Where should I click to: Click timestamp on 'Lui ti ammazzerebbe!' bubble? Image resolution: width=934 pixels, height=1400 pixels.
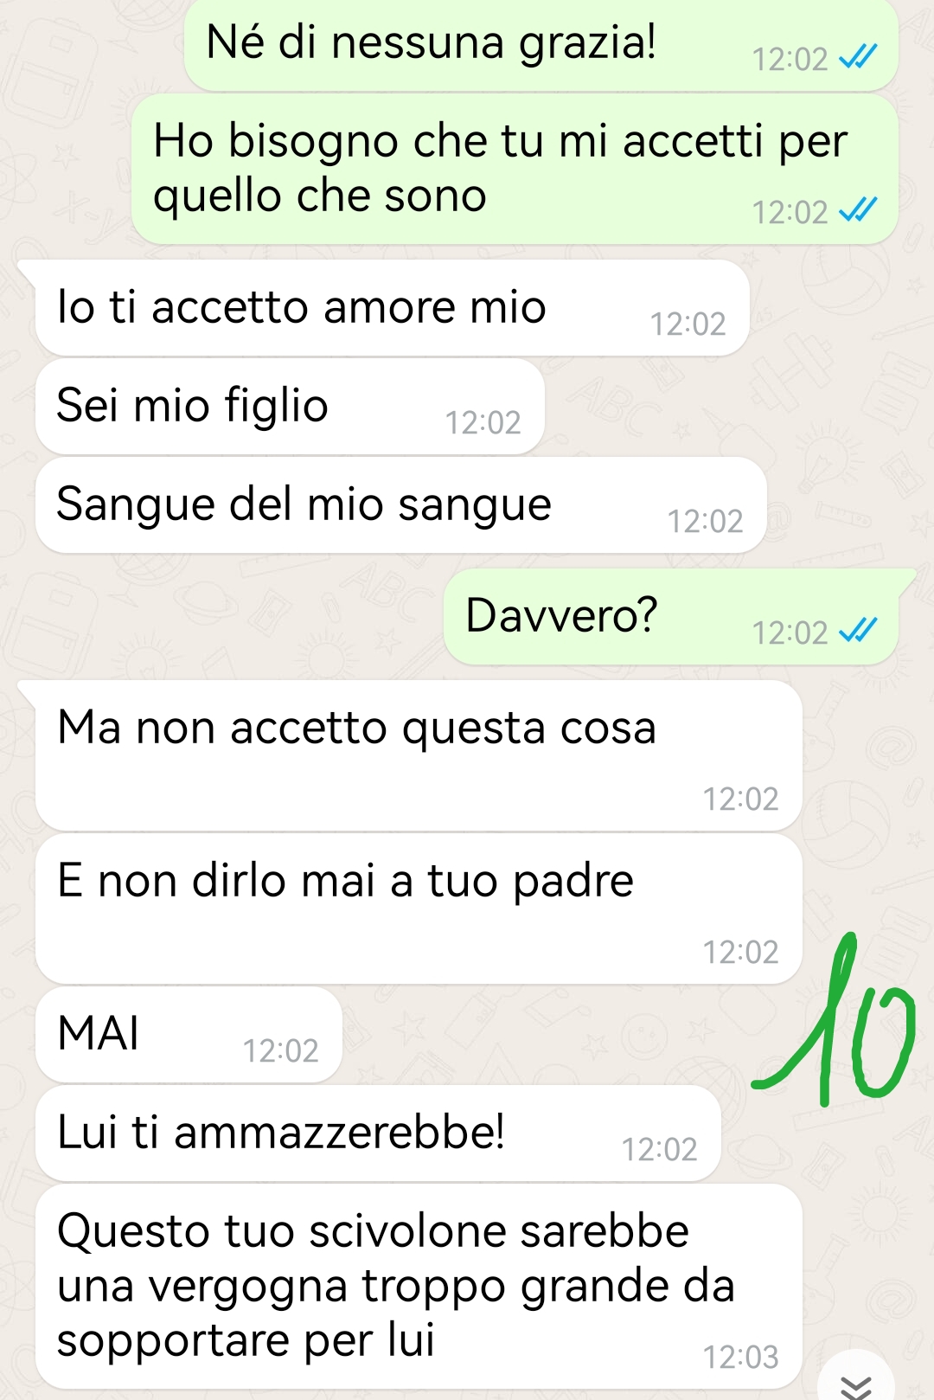pos(659,1149)
